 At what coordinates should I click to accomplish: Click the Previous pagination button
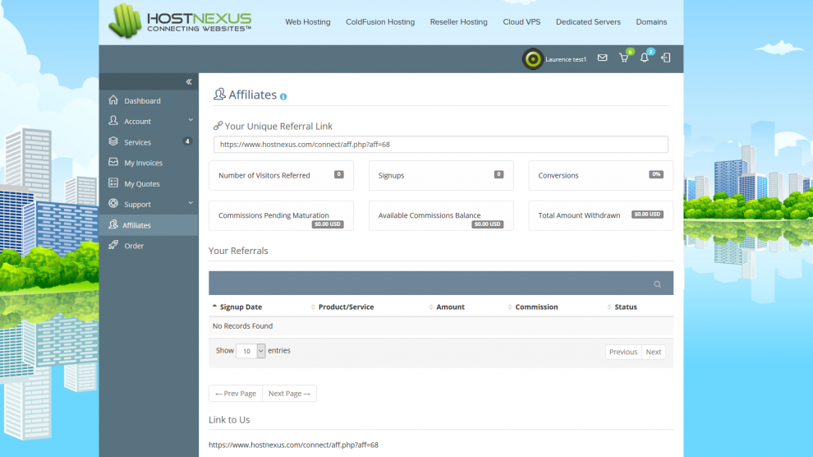pos(622,352)
